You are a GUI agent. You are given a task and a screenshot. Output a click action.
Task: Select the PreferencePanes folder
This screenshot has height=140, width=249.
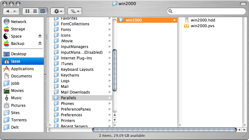tap(82, 109)
